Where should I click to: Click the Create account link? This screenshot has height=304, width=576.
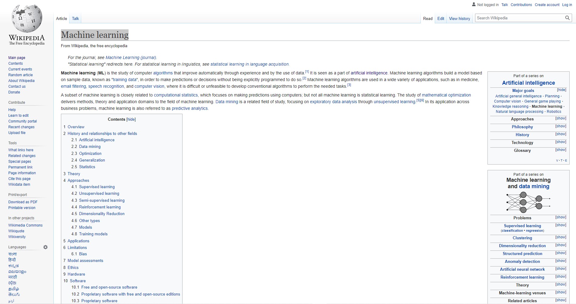[x=547, y=5]
